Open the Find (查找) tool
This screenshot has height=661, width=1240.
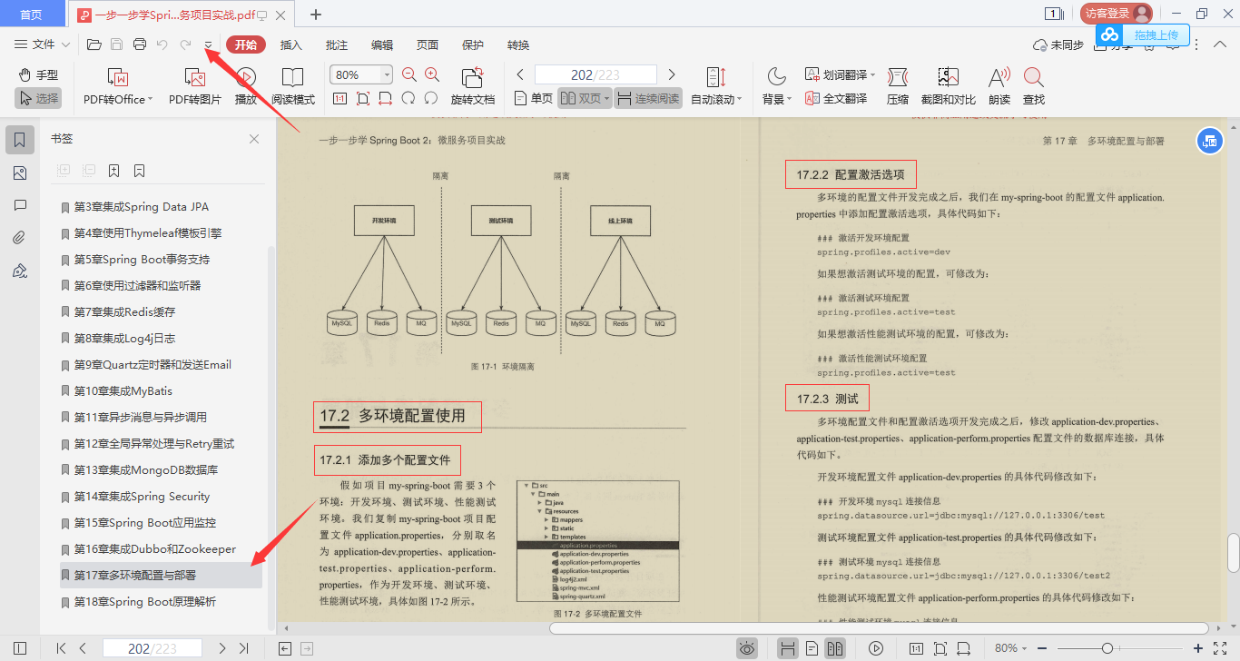(1034, 87)
